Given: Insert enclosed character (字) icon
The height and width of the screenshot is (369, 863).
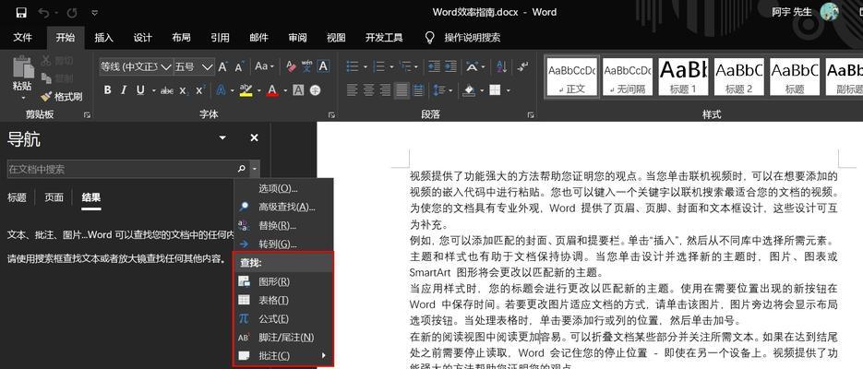Looking at the screenshot, I should [x=315, y=89].
